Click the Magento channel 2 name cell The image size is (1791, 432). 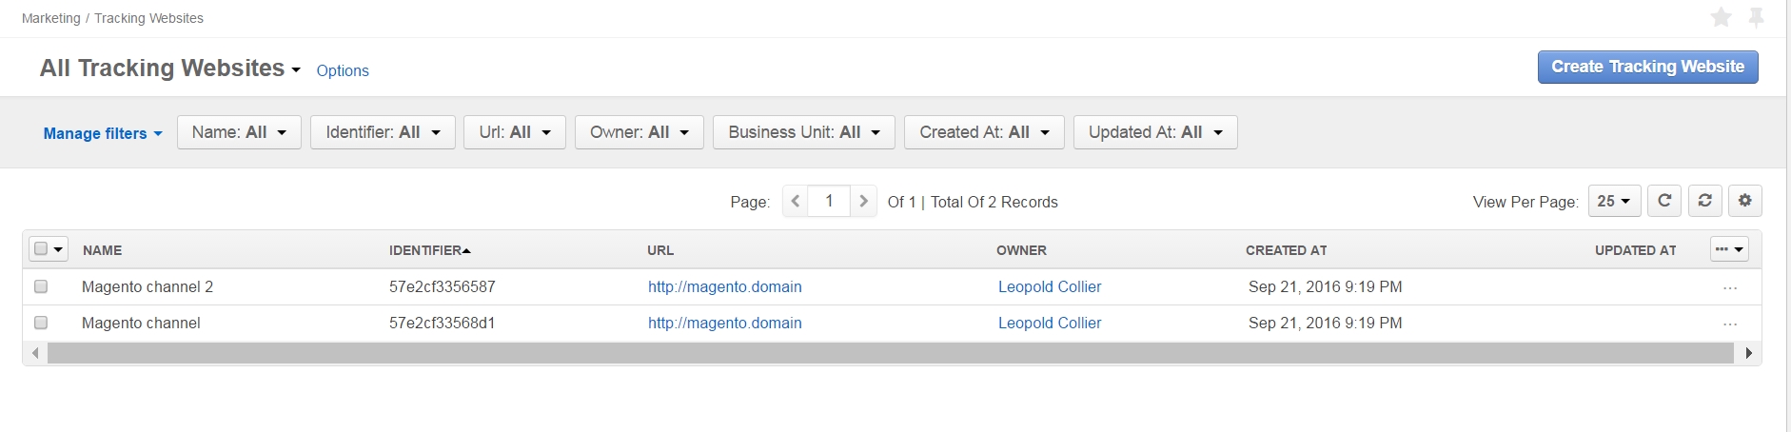[x=148, y=286]
